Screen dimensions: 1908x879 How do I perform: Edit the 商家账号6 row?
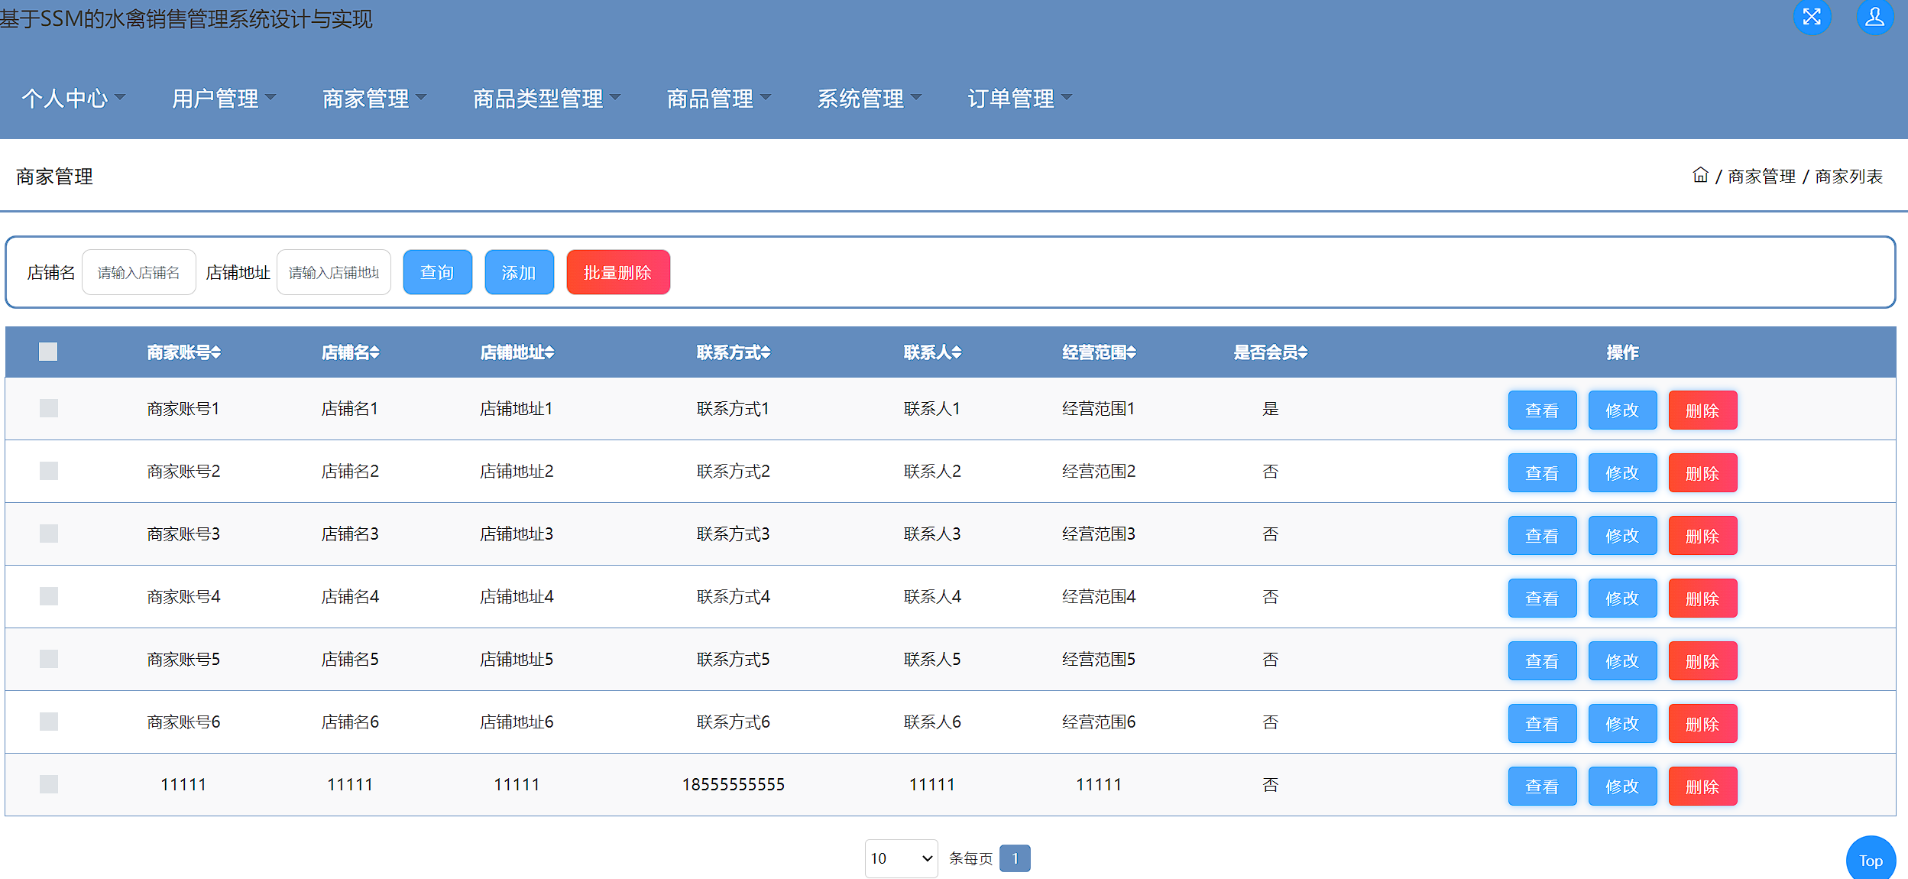pyautogui.click(x=1623, y=724)
